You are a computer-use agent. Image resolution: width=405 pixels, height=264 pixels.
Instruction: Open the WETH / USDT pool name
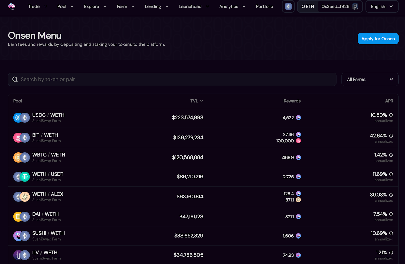click(x=48, y=174)
